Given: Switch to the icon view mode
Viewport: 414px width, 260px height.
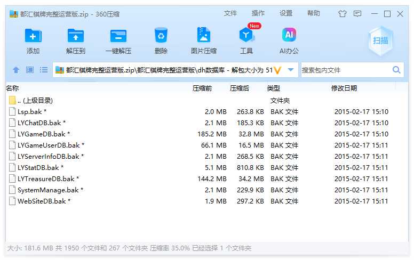Looking at the screenshot, I should 29,70.
